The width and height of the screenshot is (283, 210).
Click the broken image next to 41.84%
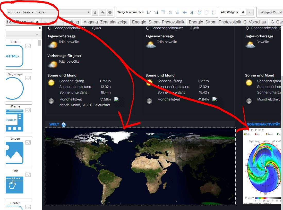[215, 99]
